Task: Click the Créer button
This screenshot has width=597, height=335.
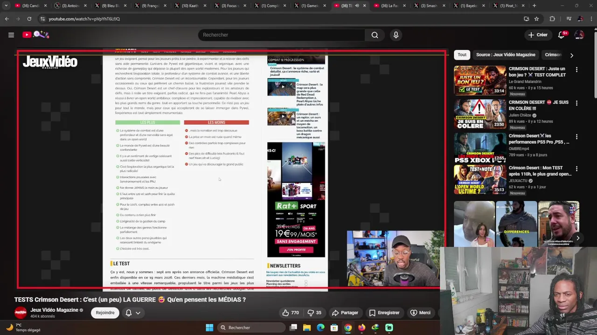Action: (538, 35)
